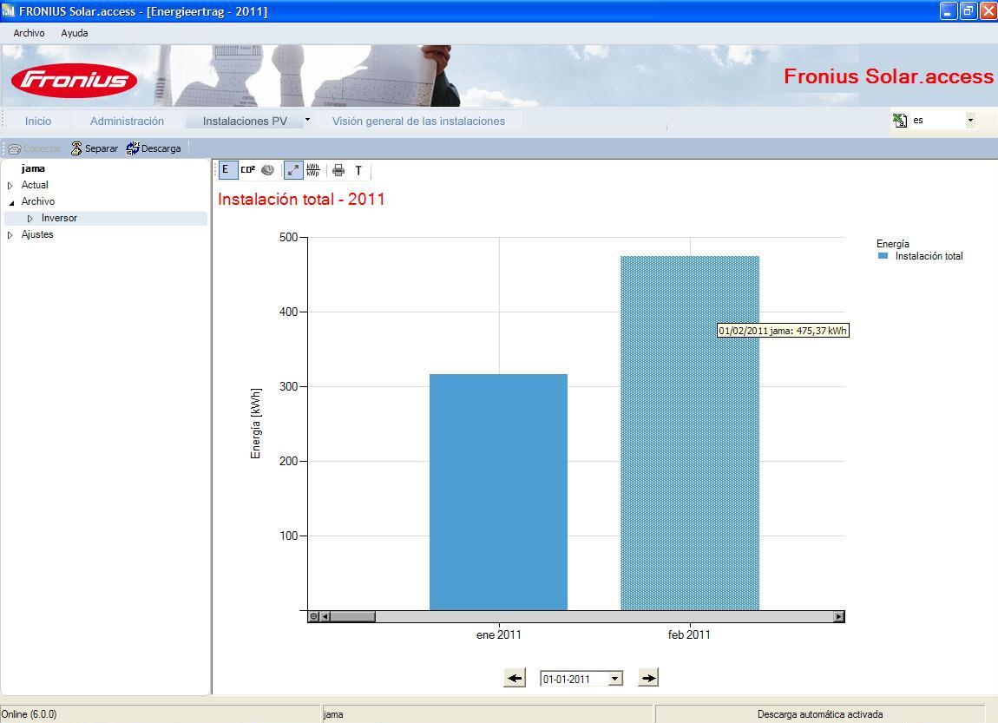Open Visión general de las instalaciones
The height and width of the screenshot is (723, 998).
tap(418, 121)
